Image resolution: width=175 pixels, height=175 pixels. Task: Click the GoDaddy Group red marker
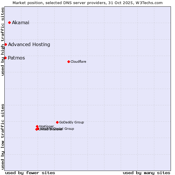click(x=57, y=123)
